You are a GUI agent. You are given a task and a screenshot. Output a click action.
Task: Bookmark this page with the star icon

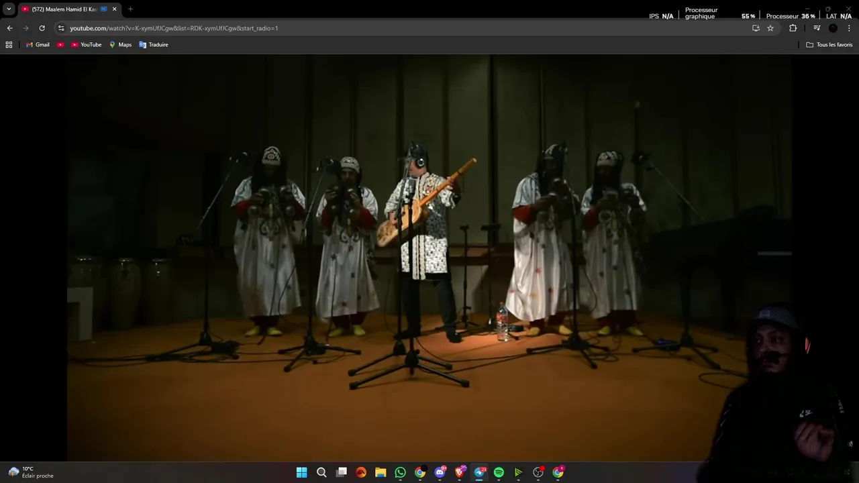(x=770, y=28)
